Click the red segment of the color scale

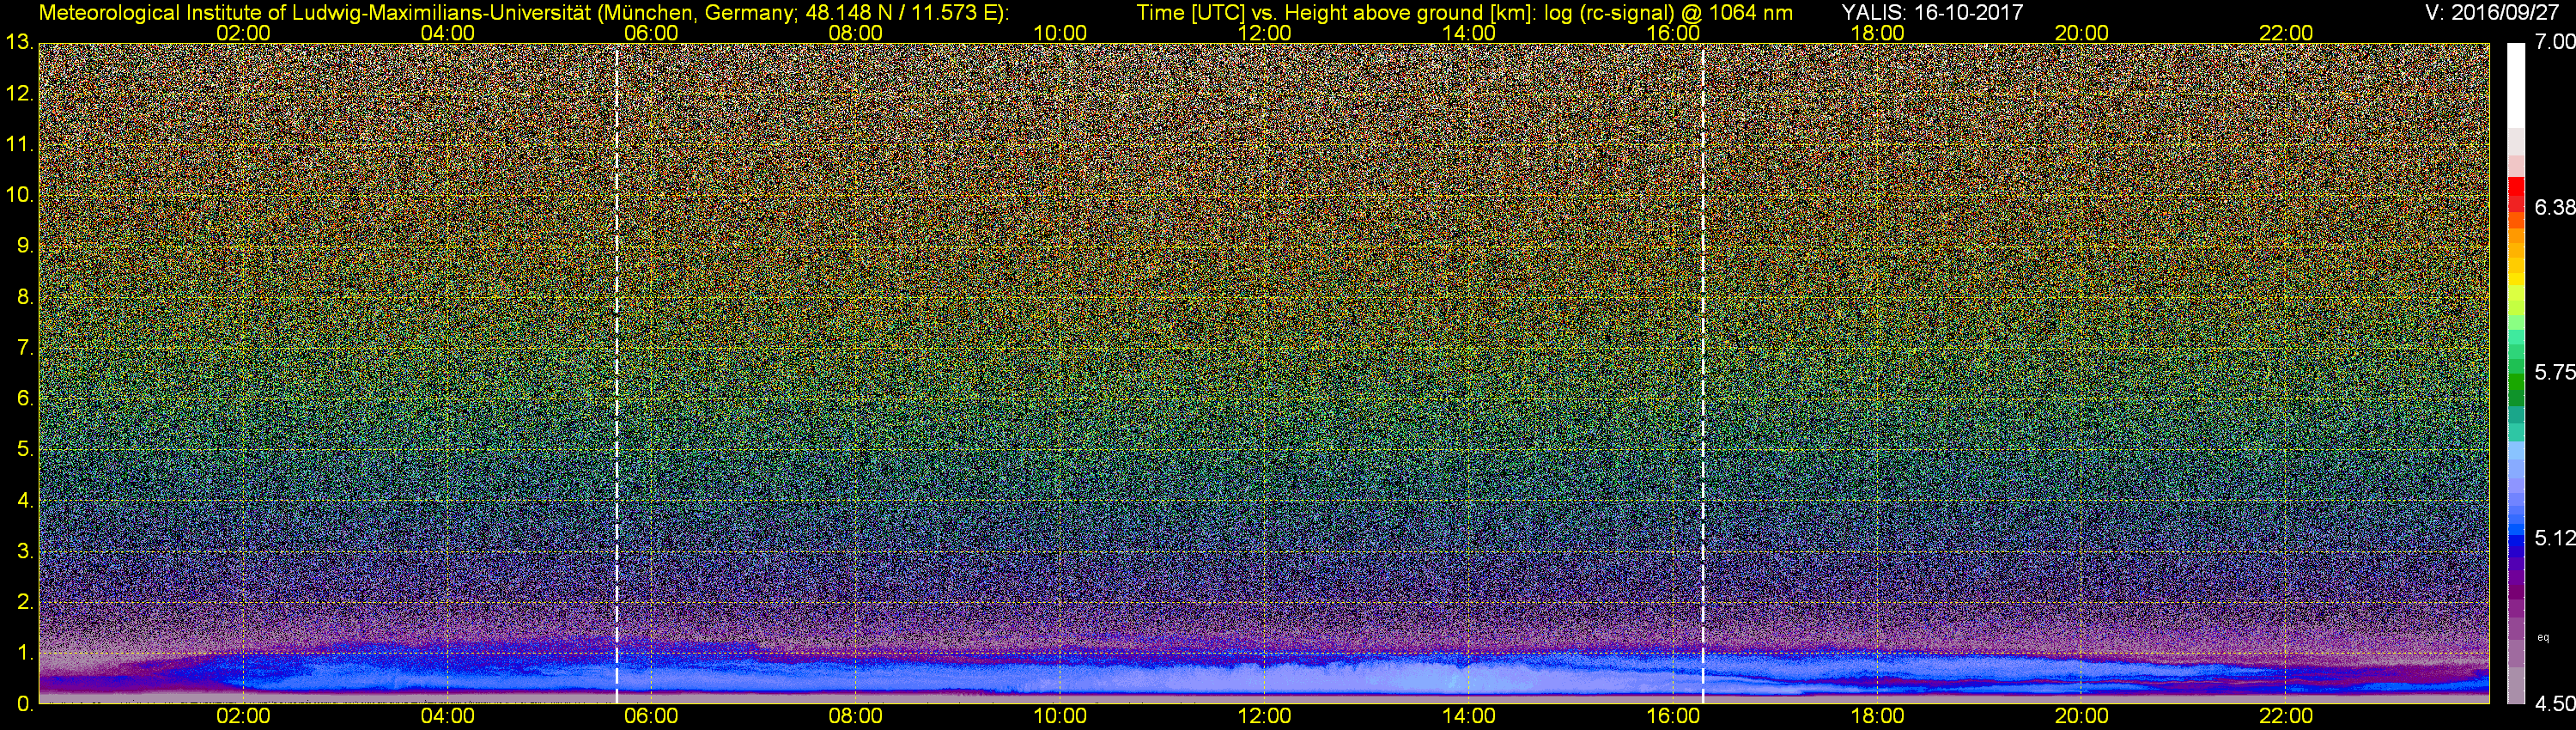pos(2516,195)
